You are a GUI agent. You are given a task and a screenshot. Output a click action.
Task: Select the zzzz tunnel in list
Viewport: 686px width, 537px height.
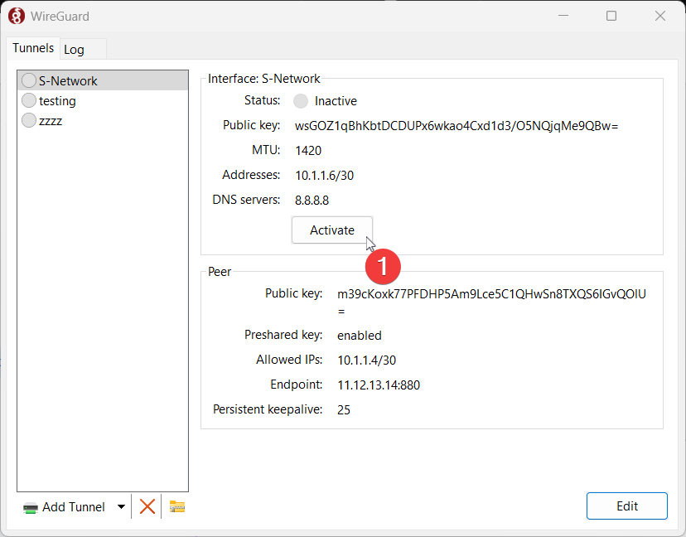(103, 120)
